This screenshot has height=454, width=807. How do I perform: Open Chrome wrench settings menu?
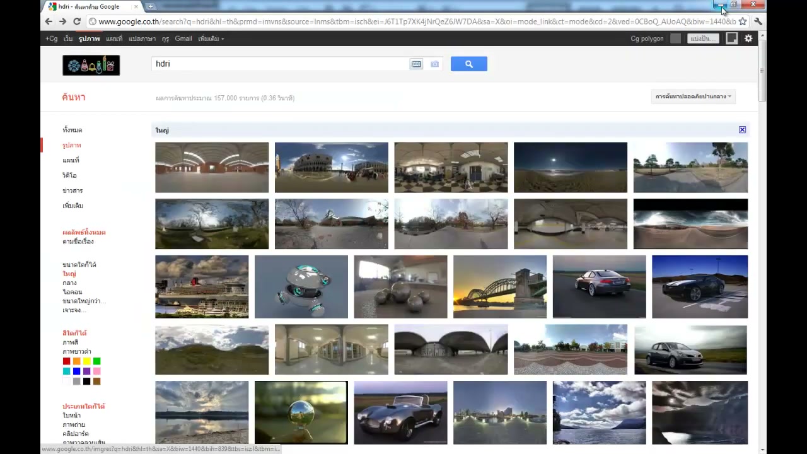[758, 21]
